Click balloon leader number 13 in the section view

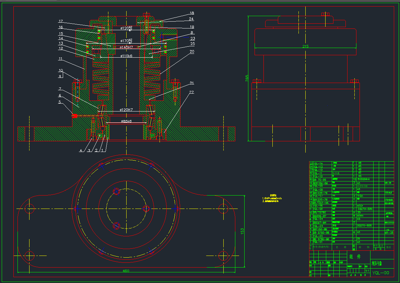click(60, 43)
